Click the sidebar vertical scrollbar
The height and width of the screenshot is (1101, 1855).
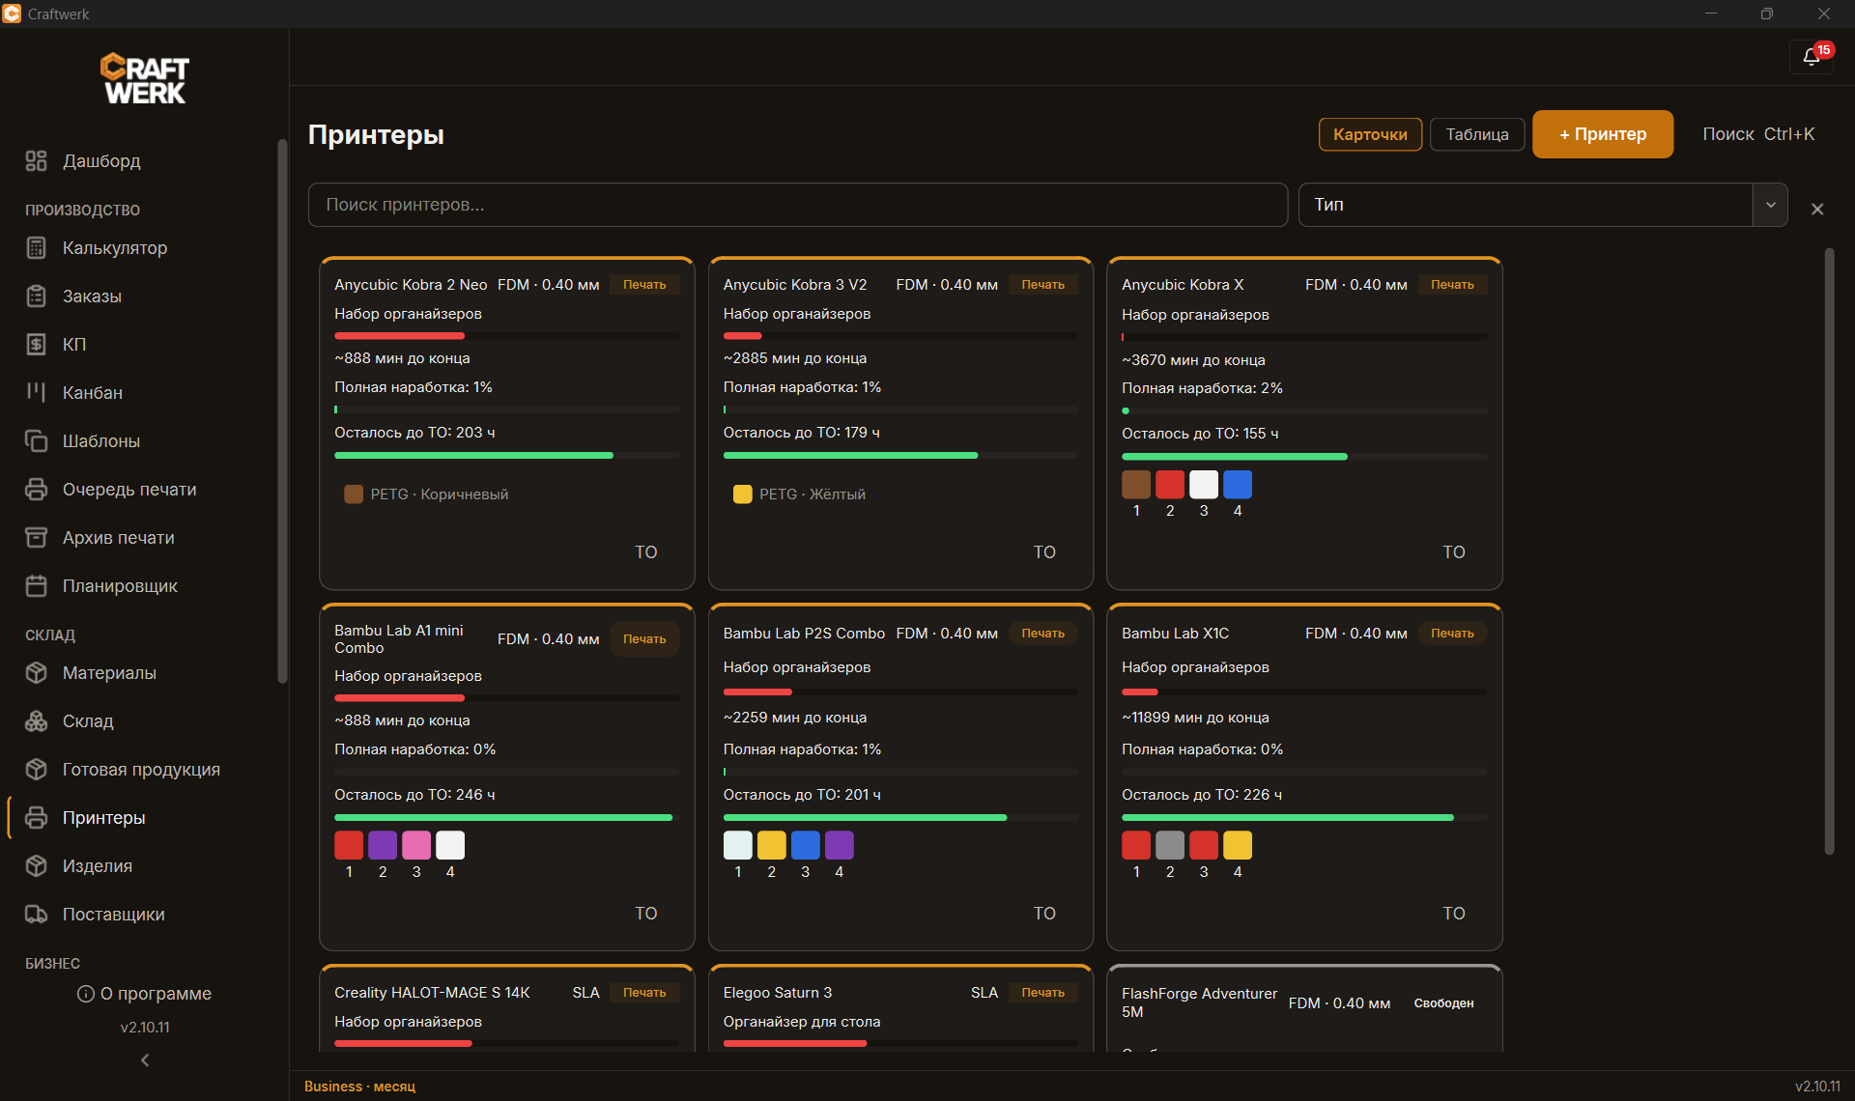[x=282, y=411]
